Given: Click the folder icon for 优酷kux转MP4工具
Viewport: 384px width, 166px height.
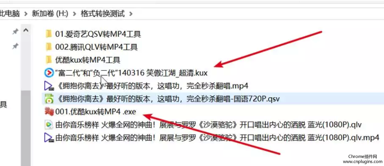Looking at the screenshot, I should [x=49, y=60].
